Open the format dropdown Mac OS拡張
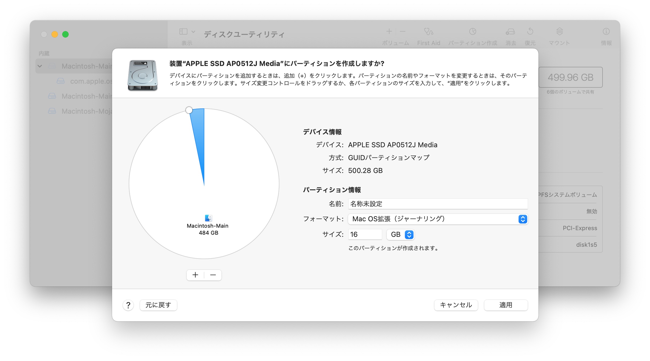 438,219
